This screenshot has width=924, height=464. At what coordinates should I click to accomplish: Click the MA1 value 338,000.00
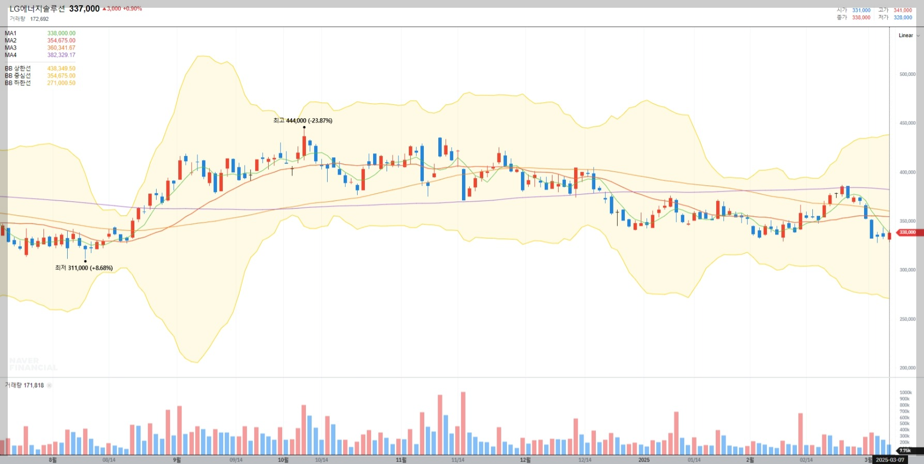point(61,34)
